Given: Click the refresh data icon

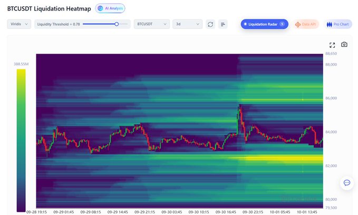Looking at the screenshot, I should (210, 24).
